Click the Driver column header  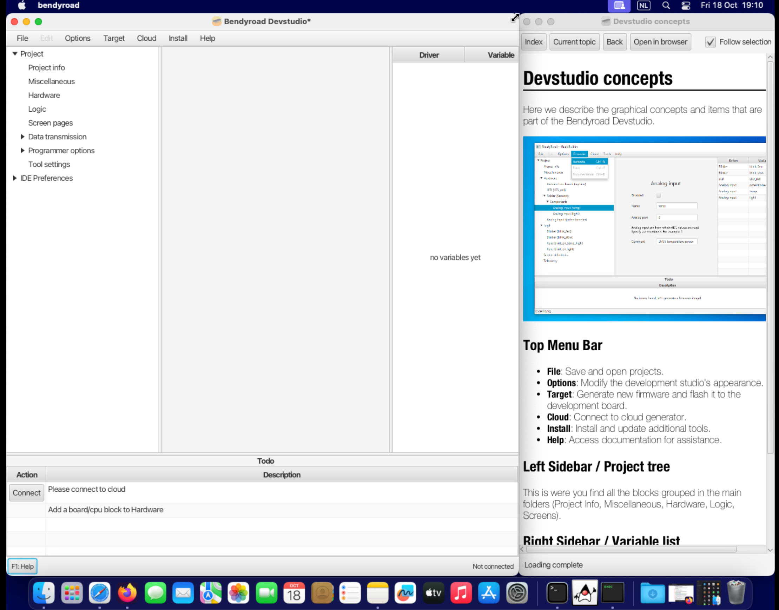429,55
